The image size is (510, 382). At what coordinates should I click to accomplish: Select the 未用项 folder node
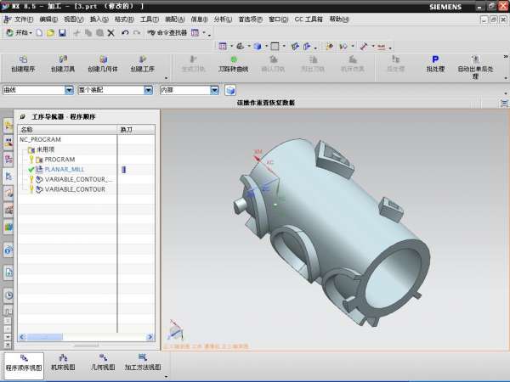(45, 149)
